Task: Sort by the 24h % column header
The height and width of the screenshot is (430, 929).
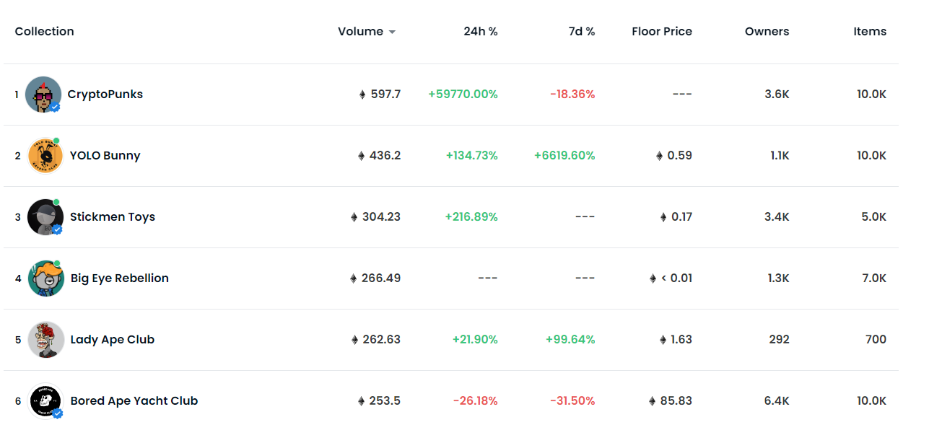Action: point(481,32)
